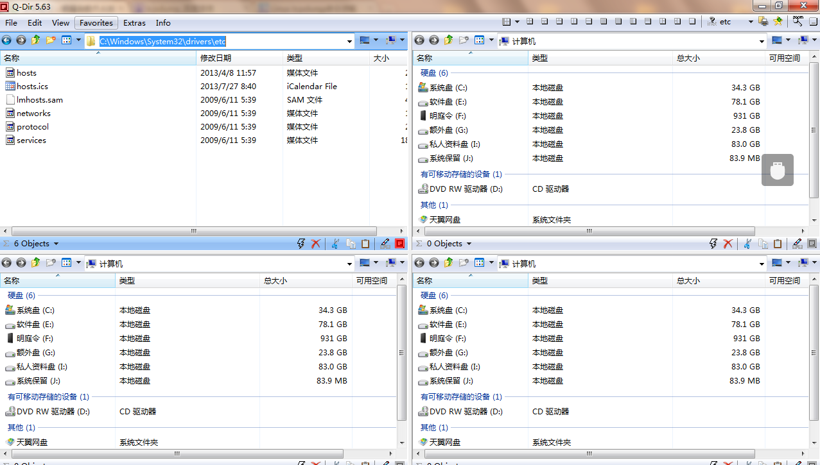Select the hosts.ics file
The image size is (820, 465).
click(32, 87)
